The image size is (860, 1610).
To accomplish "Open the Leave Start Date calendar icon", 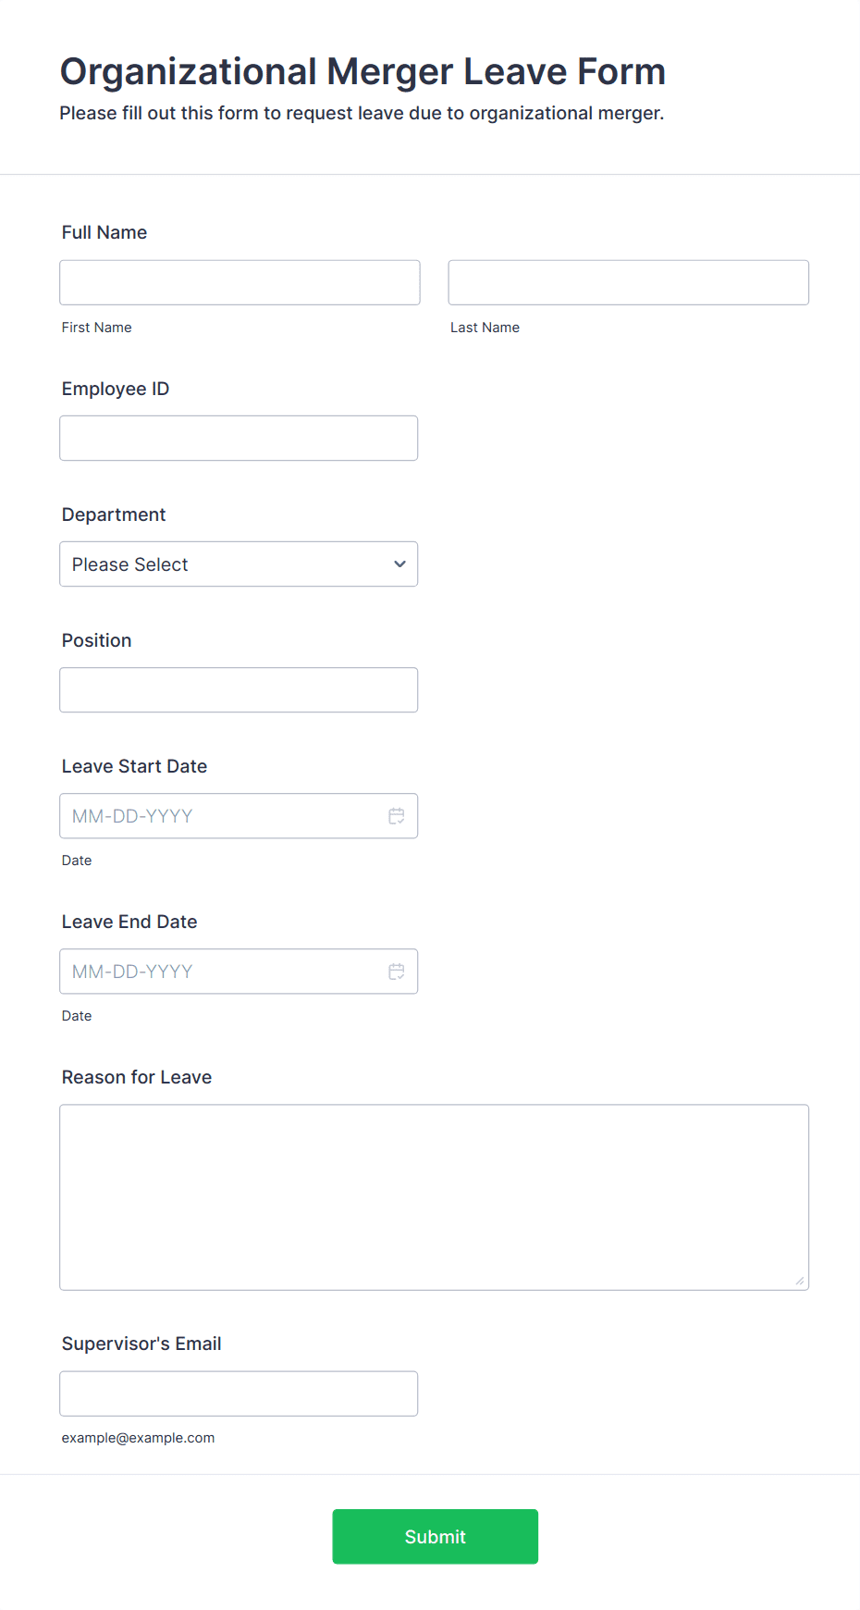I will click(397, 816).
